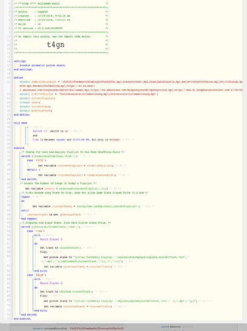Click the 'dynamic previousTrack;' definition
The height and width of the screenshot is (331, 247).
[x=36, y=111]
